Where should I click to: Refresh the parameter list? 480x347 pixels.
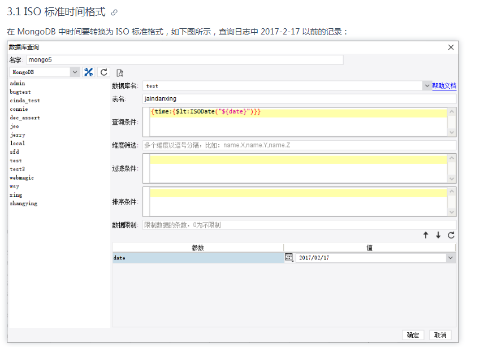pyautogui.click(x=451, y=235)
